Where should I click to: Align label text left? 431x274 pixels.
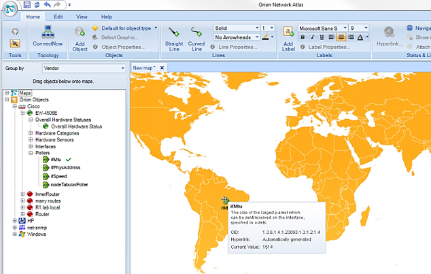[x=332, y=37]
